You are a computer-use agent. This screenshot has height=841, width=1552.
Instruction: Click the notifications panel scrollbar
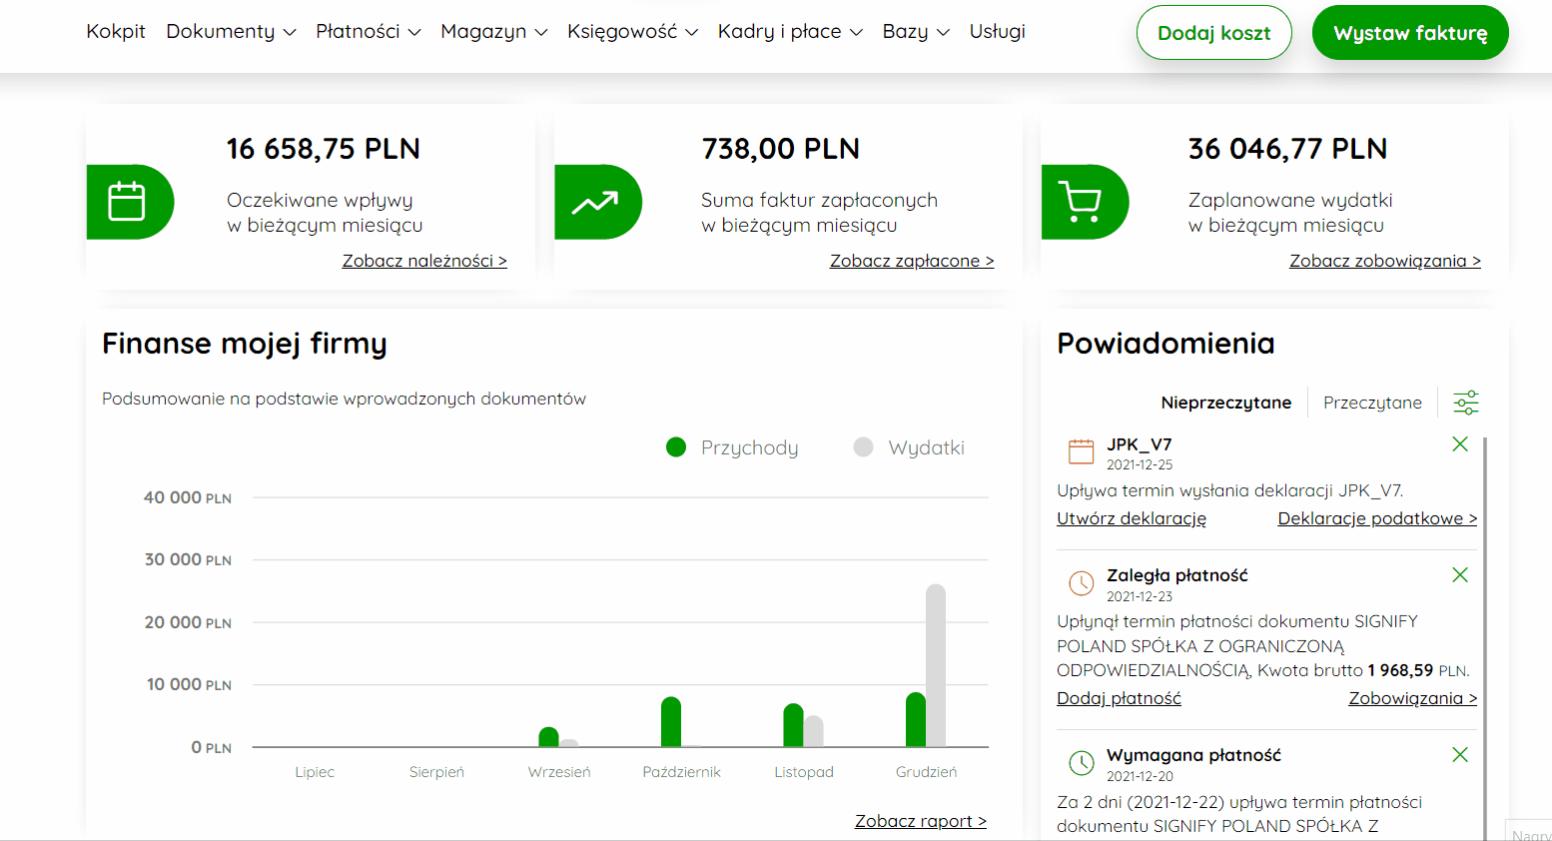1485,637
